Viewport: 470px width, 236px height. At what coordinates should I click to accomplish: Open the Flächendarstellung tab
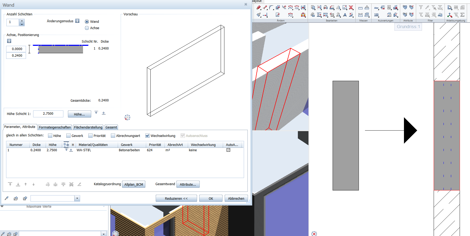tap(88, 127)
